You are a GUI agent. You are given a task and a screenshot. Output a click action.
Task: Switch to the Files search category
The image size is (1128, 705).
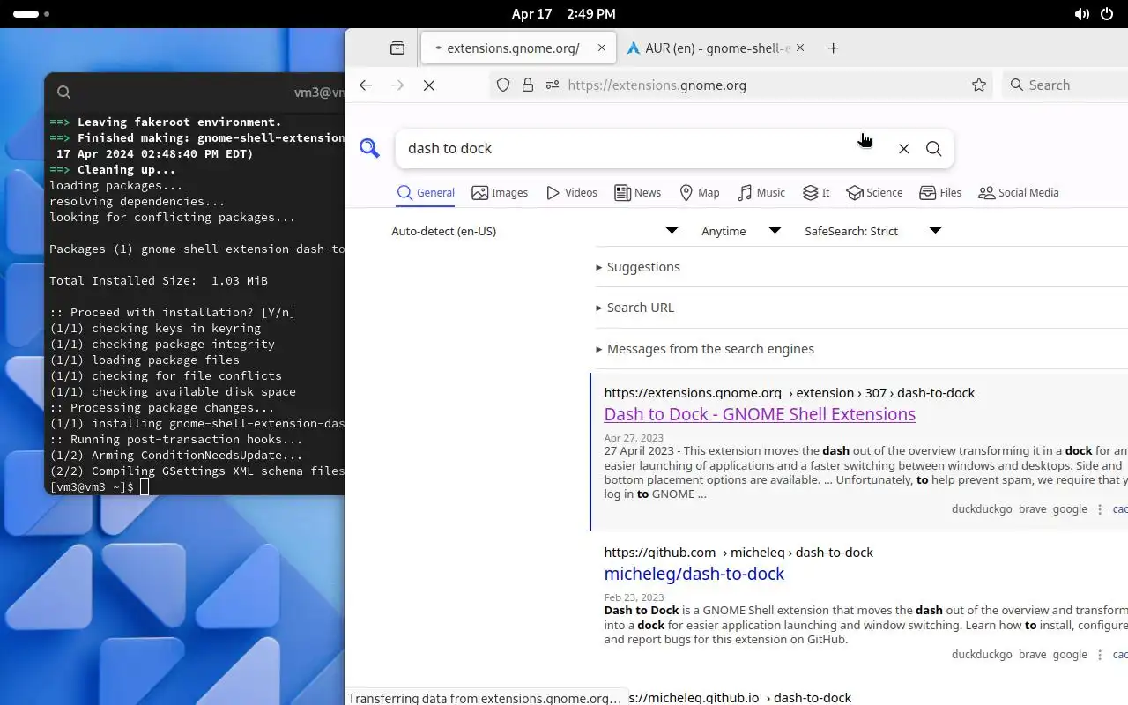coord(940,193)
